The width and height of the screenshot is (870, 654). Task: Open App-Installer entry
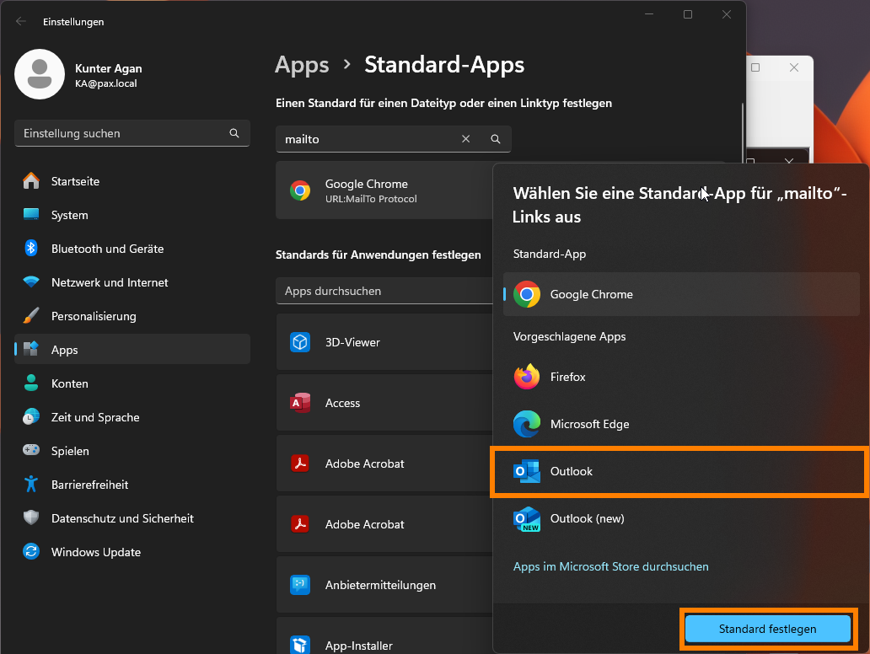point(384,636)
